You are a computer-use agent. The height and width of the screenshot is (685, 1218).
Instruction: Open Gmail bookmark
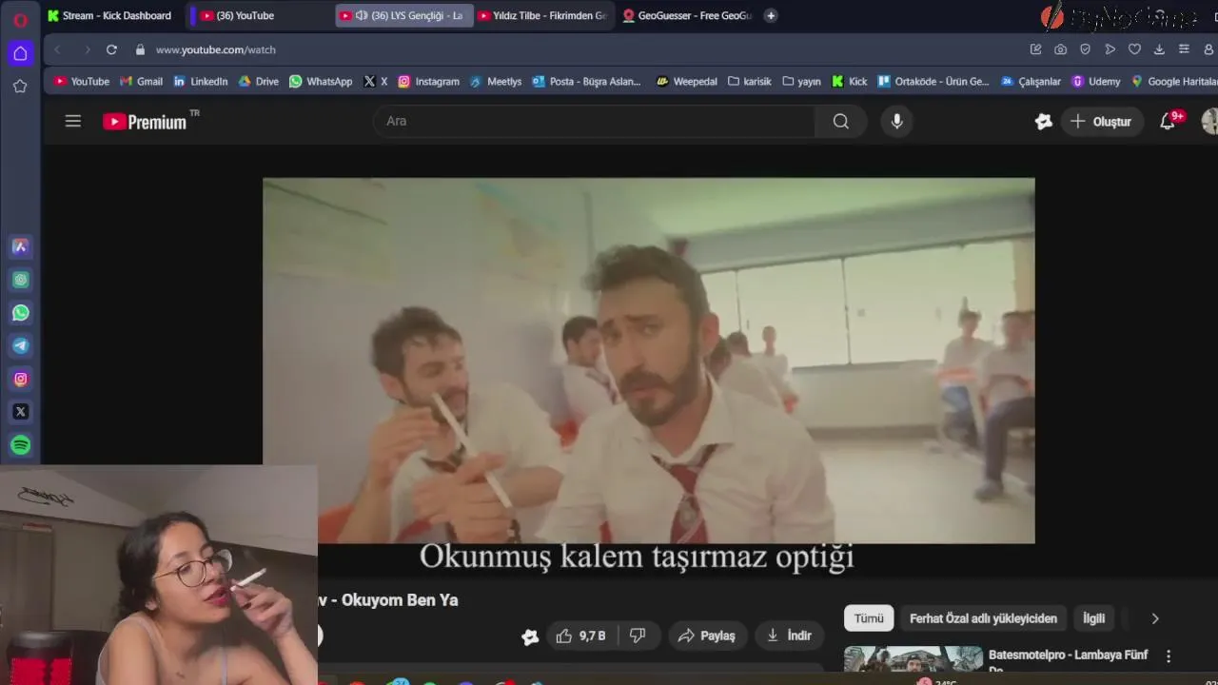pyautogui.click(x=141, y=82)
